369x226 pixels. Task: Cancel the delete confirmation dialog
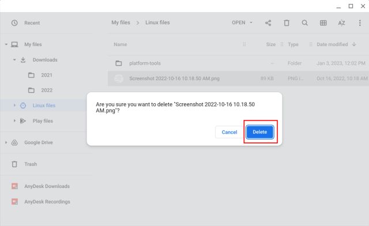(x=229, y=132)
